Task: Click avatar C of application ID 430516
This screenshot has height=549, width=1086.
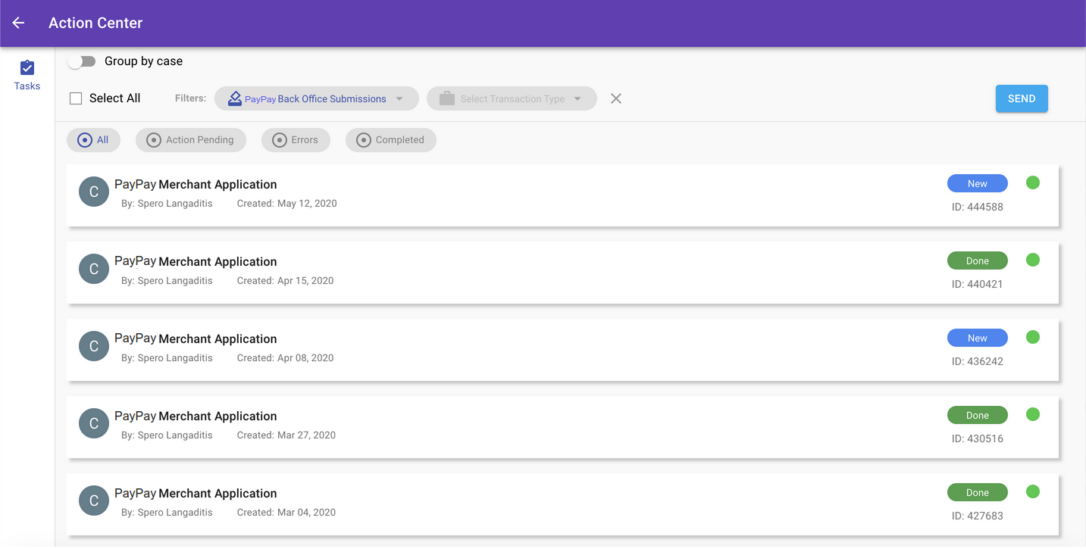Action: coord(94,423)
